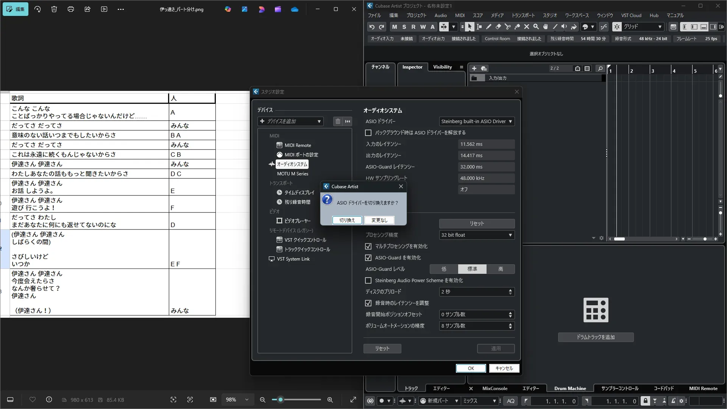Image resolution: width=727 pixels, height=409 pixels.
Task: Click the rotate image icon in Photos
Action: [37, 9]
